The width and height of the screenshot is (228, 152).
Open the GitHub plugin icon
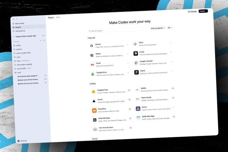(x=92, y=46)
